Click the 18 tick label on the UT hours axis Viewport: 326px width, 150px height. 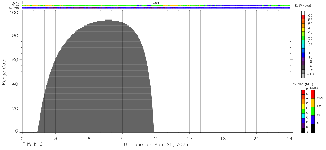coord(223,138)
